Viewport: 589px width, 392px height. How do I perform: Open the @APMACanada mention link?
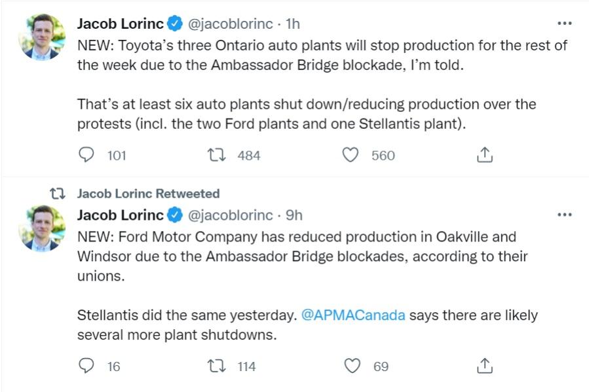(353, 315)
